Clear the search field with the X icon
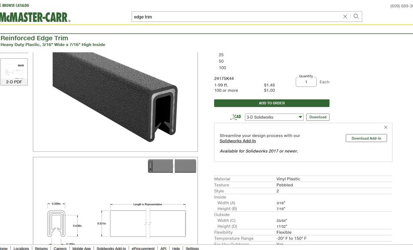Screen dimensions: 413x250 [345, 17]
